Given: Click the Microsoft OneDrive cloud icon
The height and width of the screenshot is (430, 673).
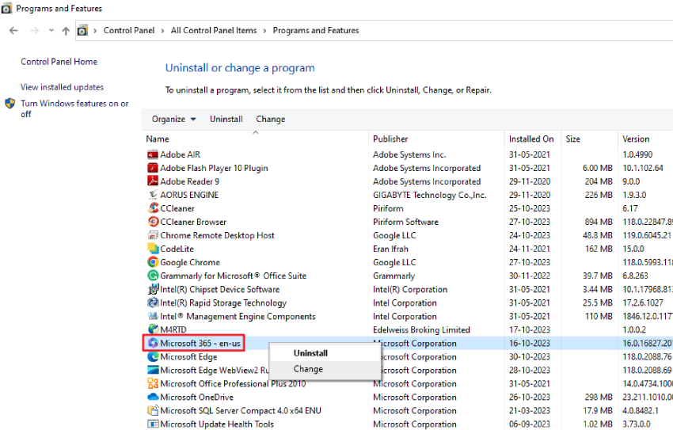Looking at the screenshot, I should point(154,398).
